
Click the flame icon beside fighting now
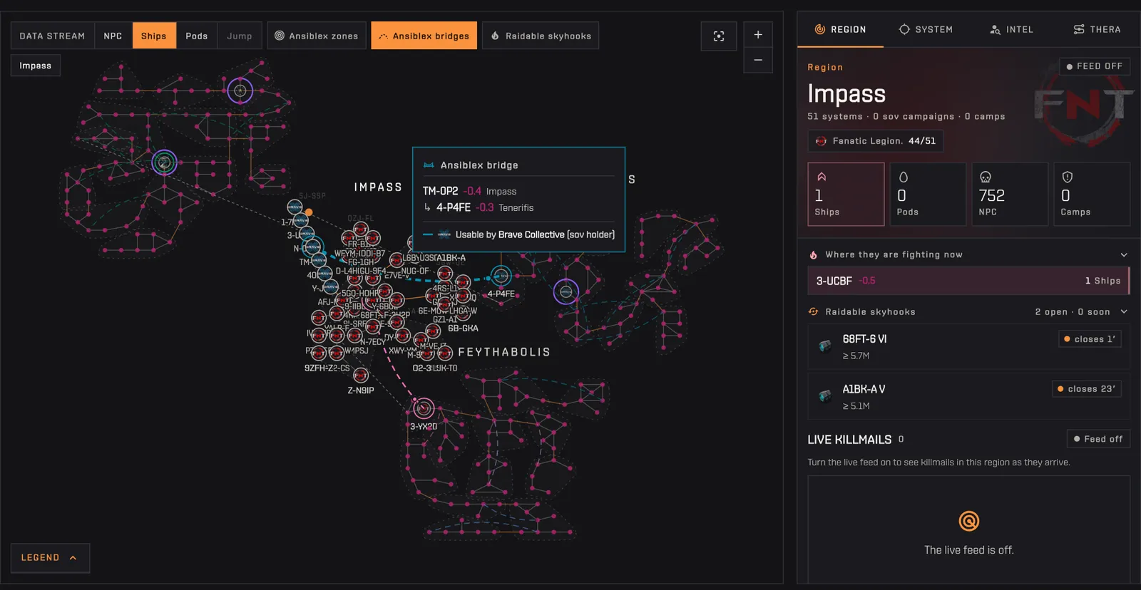pos(814,255)
